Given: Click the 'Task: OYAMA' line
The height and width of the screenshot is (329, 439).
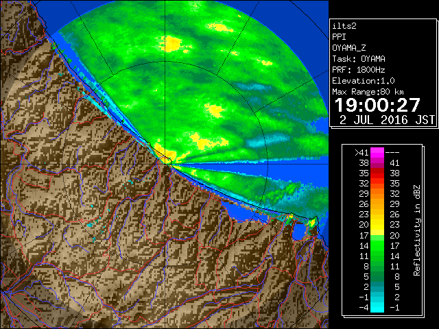Looking at the screenshot, I should 359,59.
